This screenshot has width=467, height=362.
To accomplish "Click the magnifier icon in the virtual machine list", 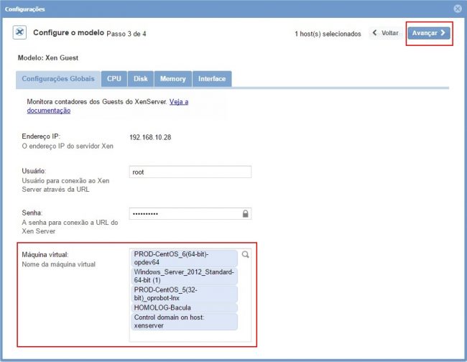I will tap(245, 254).
